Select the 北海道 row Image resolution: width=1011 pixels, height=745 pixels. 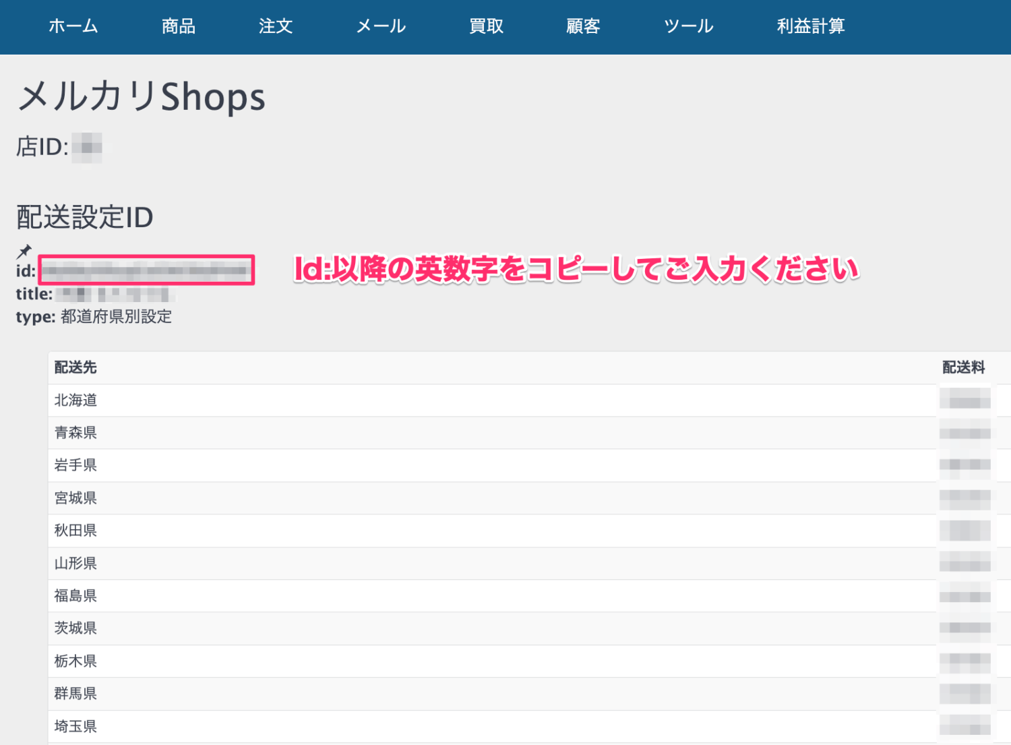coord(75,400)
